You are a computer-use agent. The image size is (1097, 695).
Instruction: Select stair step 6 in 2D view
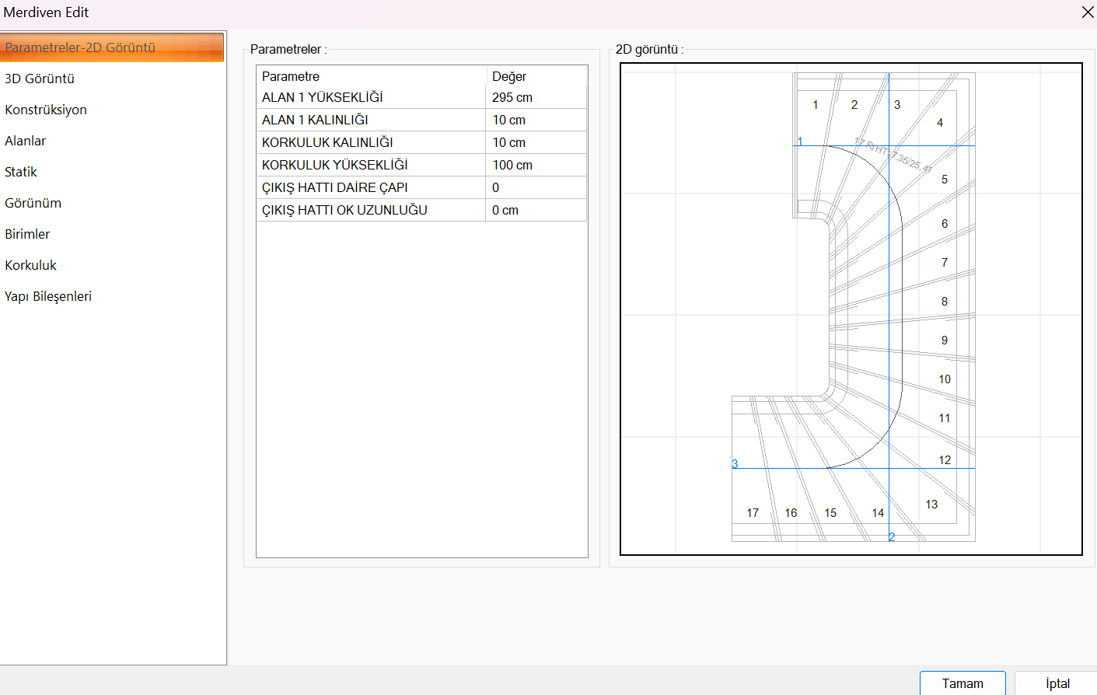point(945,224)
